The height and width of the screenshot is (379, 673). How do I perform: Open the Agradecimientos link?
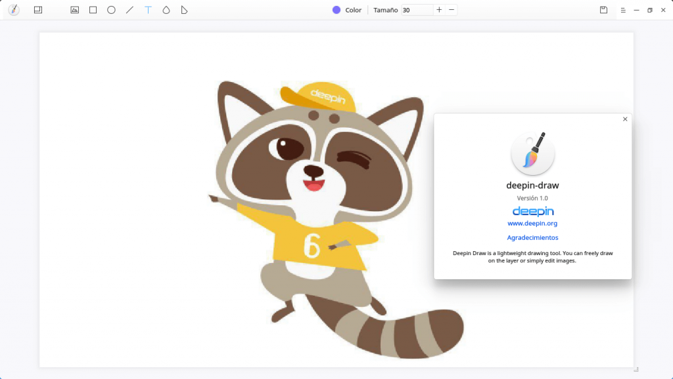[x=532, y=237]
